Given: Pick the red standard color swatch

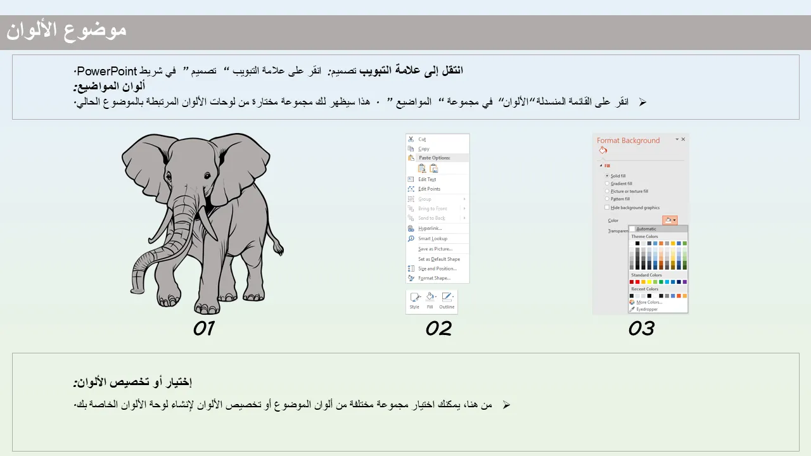Looking at the screenshot, I should pos(637,282).
